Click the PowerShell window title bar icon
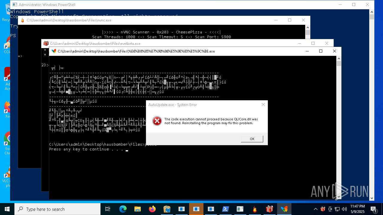This screenshot has width=383, height=215. point(14,5)
